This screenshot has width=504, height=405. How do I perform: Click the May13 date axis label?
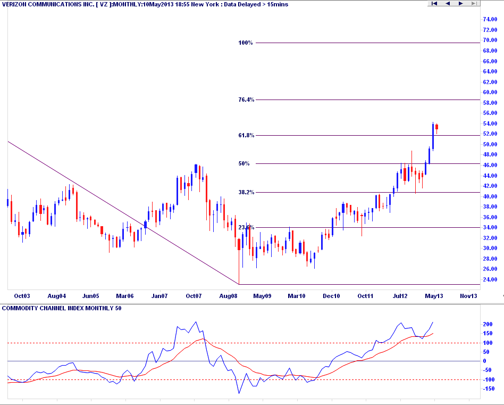(434, 296)
